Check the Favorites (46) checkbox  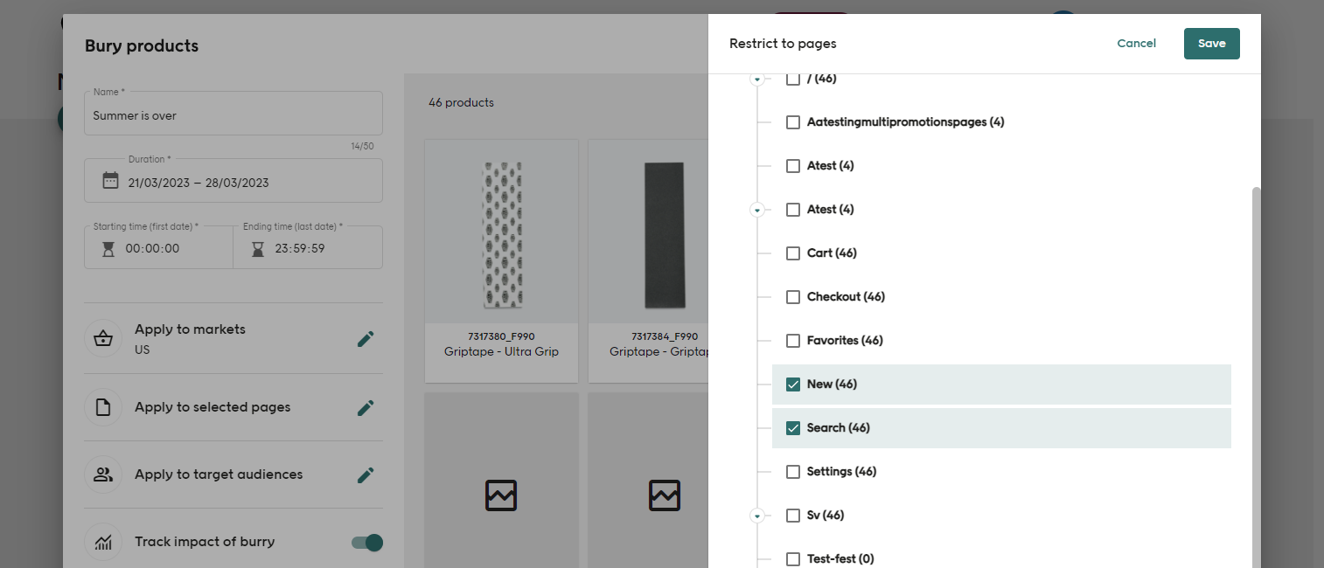793,341
